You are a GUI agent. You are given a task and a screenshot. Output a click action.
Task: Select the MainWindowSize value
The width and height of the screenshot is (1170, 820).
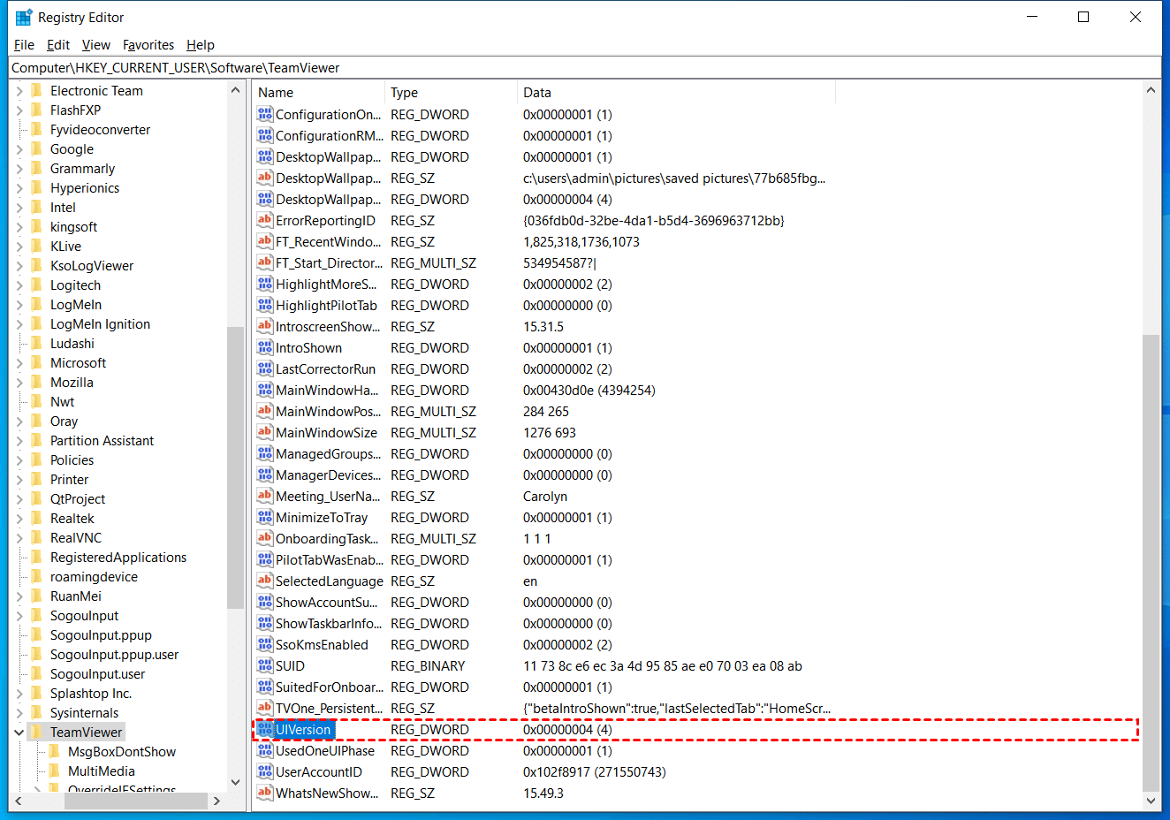pos(326,433)
